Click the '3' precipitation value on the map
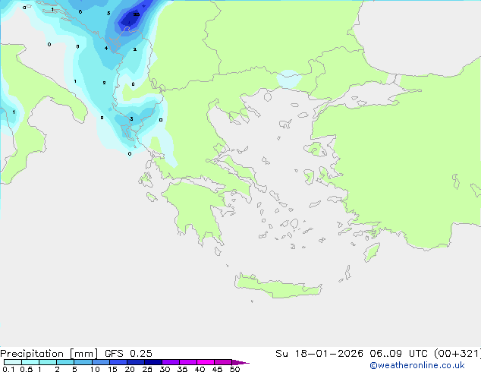This screenshot has width=481, height=372. (x=131, y=118)
